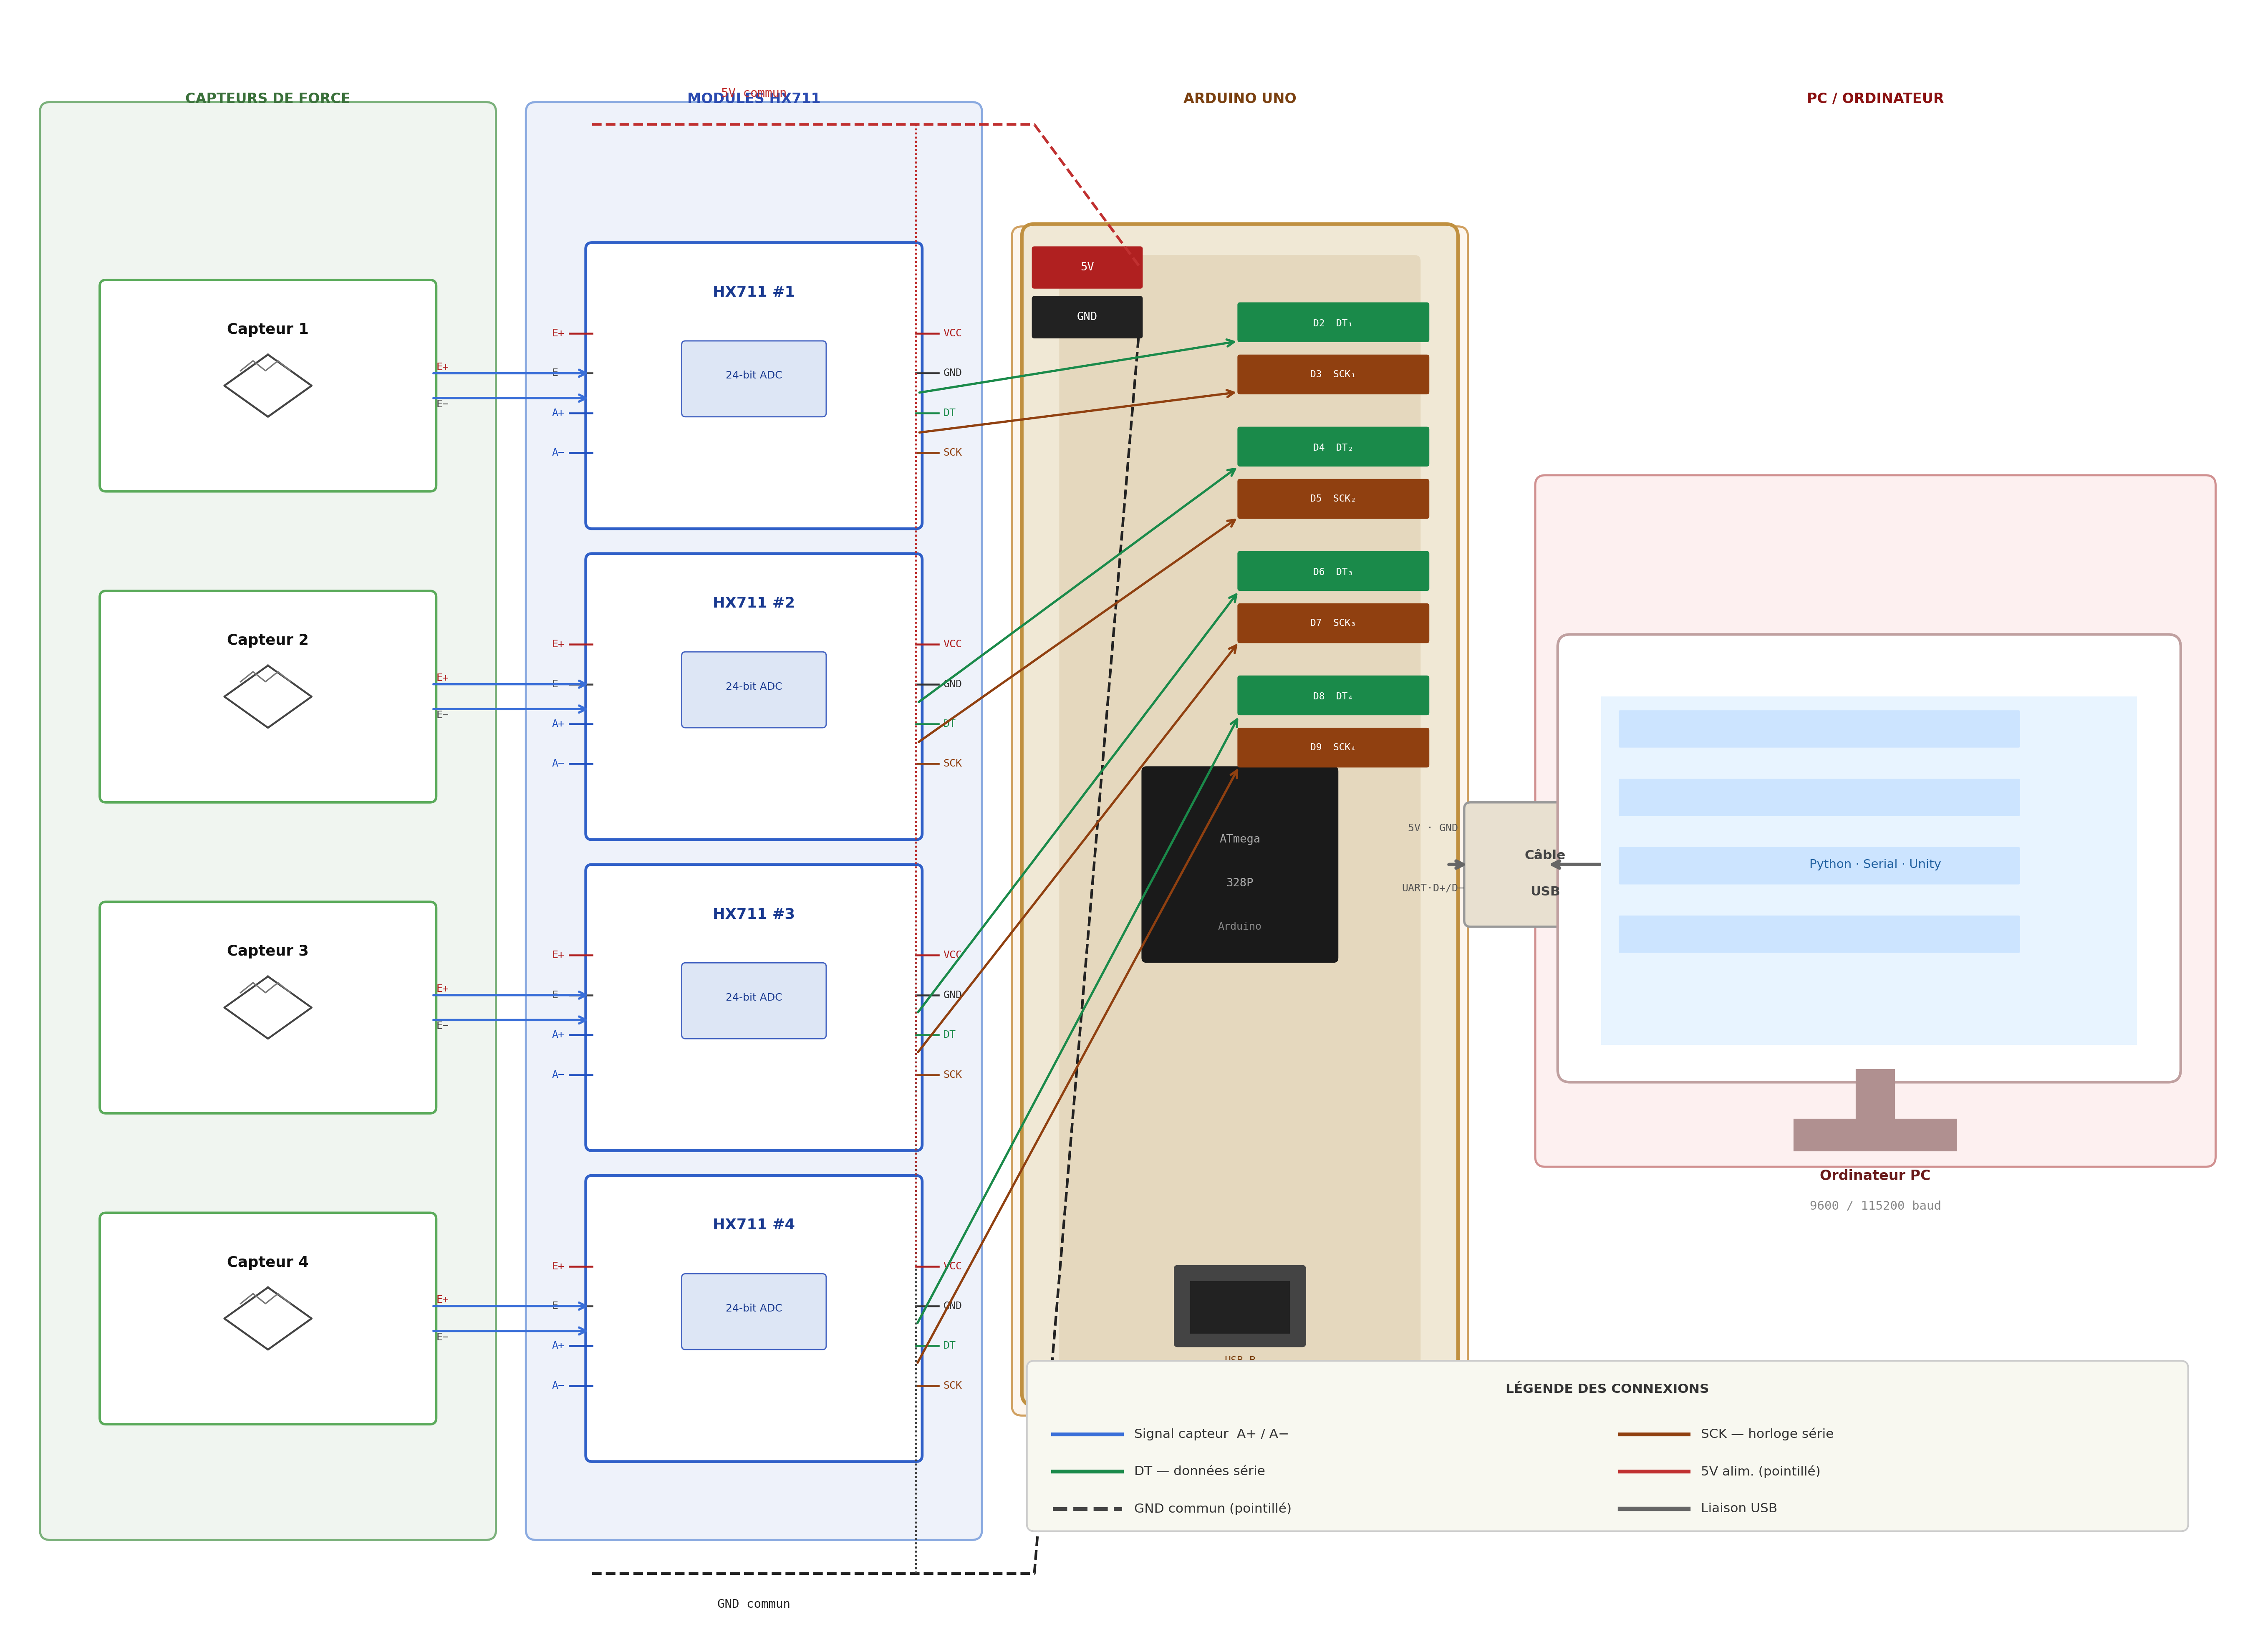This screenshot has width=2268, height=1642.
Task: Click the D2 DT₁ green pin label
Action: 1332,323
